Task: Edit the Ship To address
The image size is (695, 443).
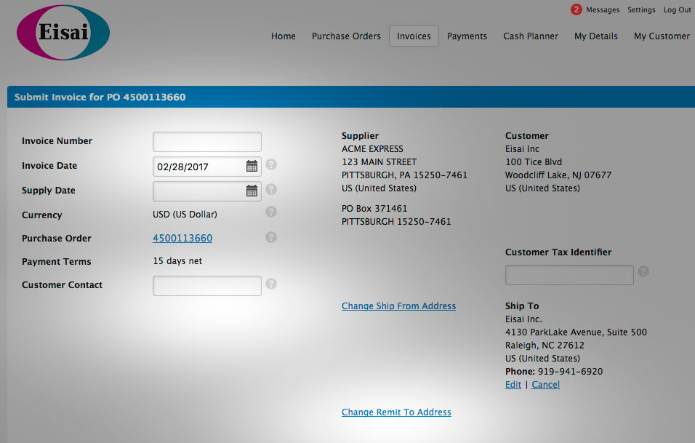Action: (513, 385)
